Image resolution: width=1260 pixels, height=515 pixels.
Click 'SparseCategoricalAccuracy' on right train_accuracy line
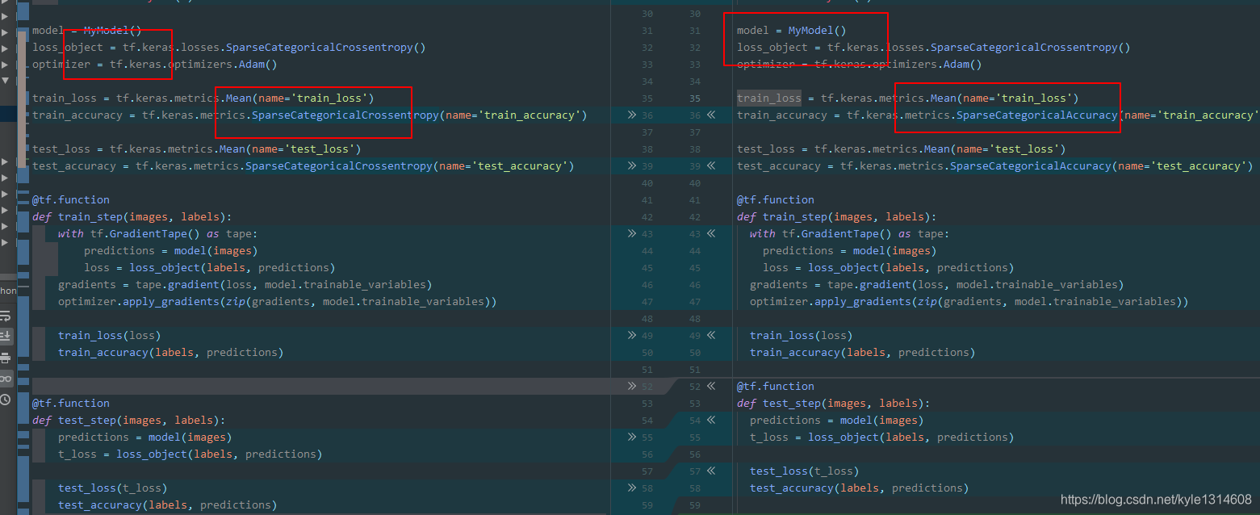[1037, 115]
